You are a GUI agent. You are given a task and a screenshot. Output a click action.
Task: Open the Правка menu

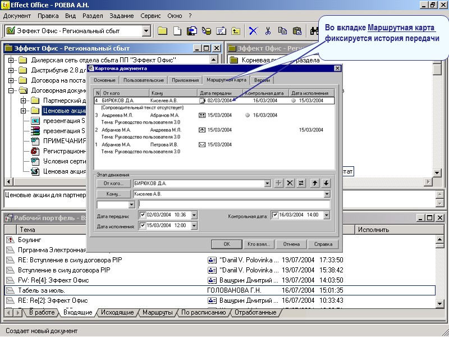click(48, 16)
